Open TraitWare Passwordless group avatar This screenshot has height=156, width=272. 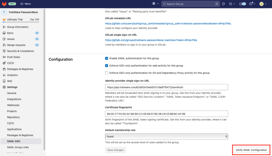click(x=4, y=12)
